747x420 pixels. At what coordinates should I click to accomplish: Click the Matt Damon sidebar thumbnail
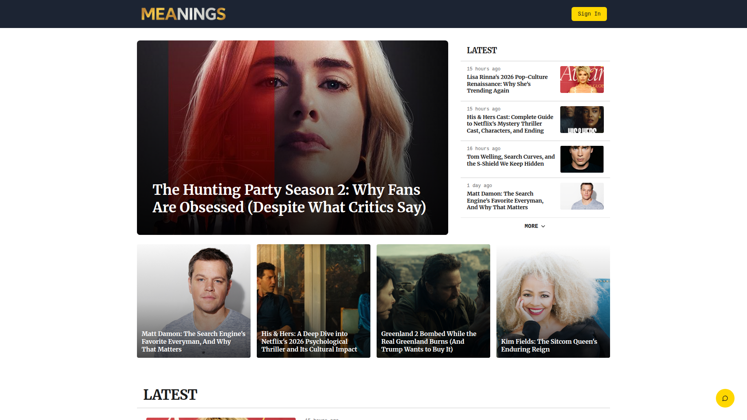(582, 196)
